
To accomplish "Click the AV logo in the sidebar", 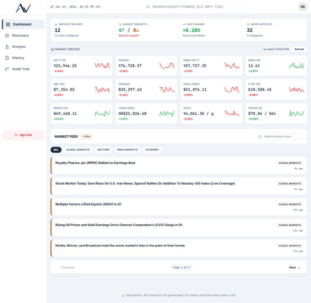I will 23,8.
